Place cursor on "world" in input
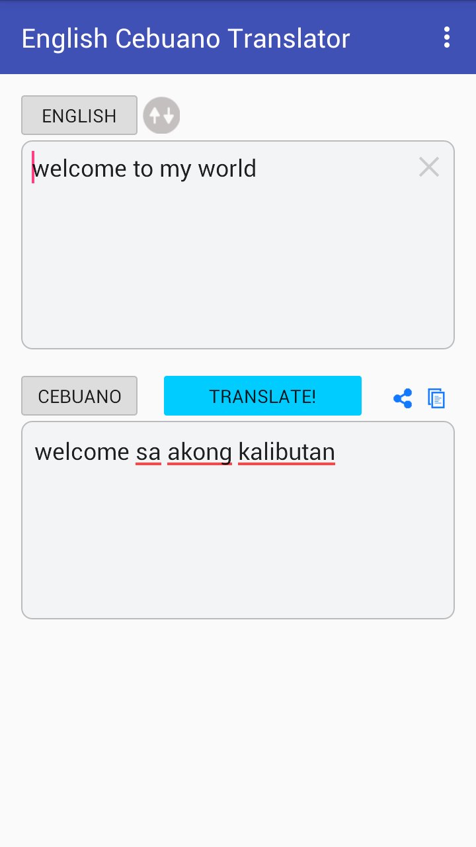Image resolution: width=476 pixels, height=847 pixels. pyautogui.click(x=226, y=169)
